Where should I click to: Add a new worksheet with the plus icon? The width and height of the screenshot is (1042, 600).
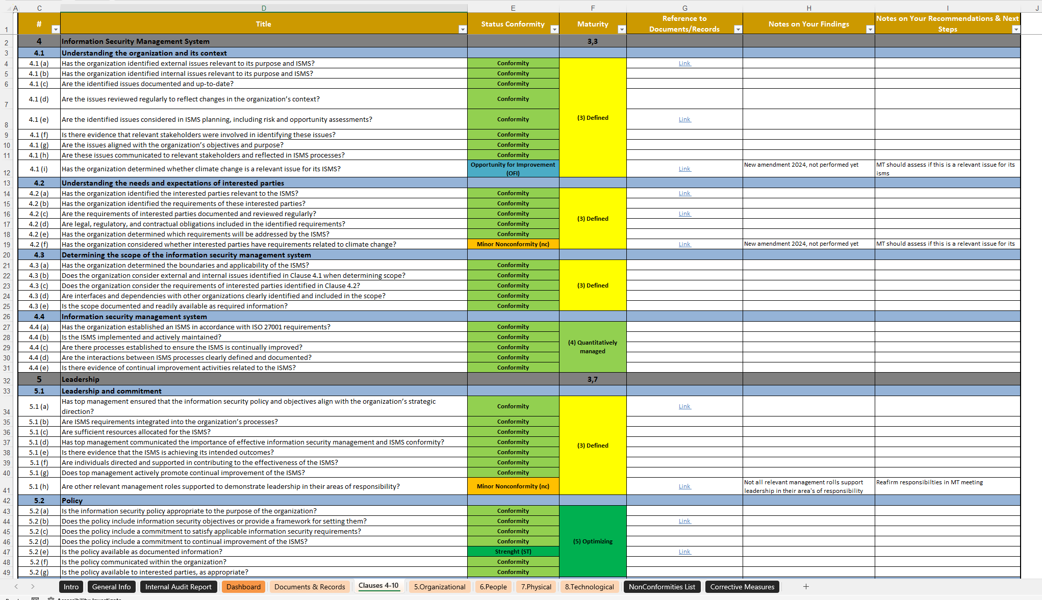tap(806, 587)
